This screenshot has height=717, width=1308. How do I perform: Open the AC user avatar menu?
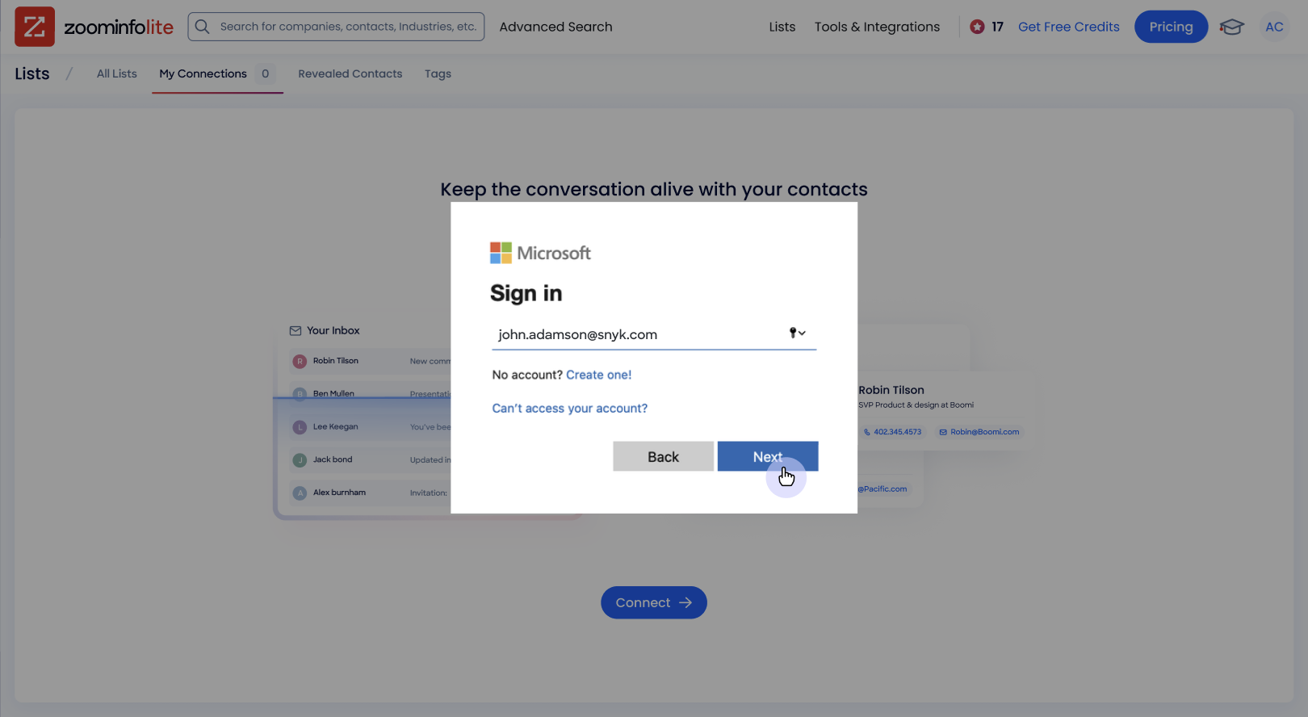pos(1274,27)
